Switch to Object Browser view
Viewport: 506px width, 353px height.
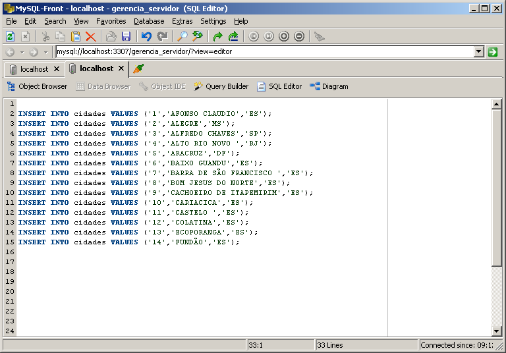(37, 86)
